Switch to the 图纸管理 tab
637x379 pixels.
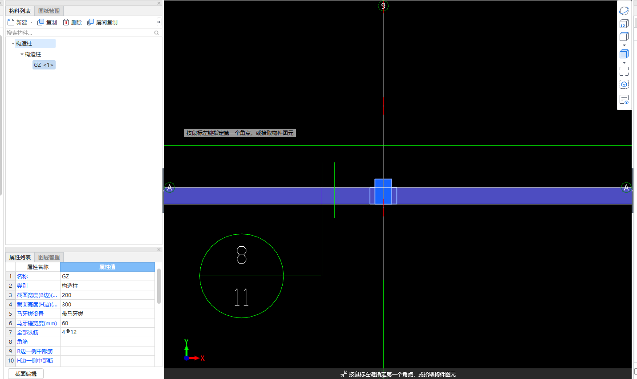pos(49,11)
